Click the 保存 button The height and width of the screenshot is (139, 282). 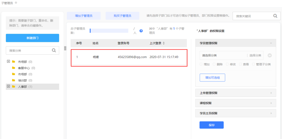(211, 125)
